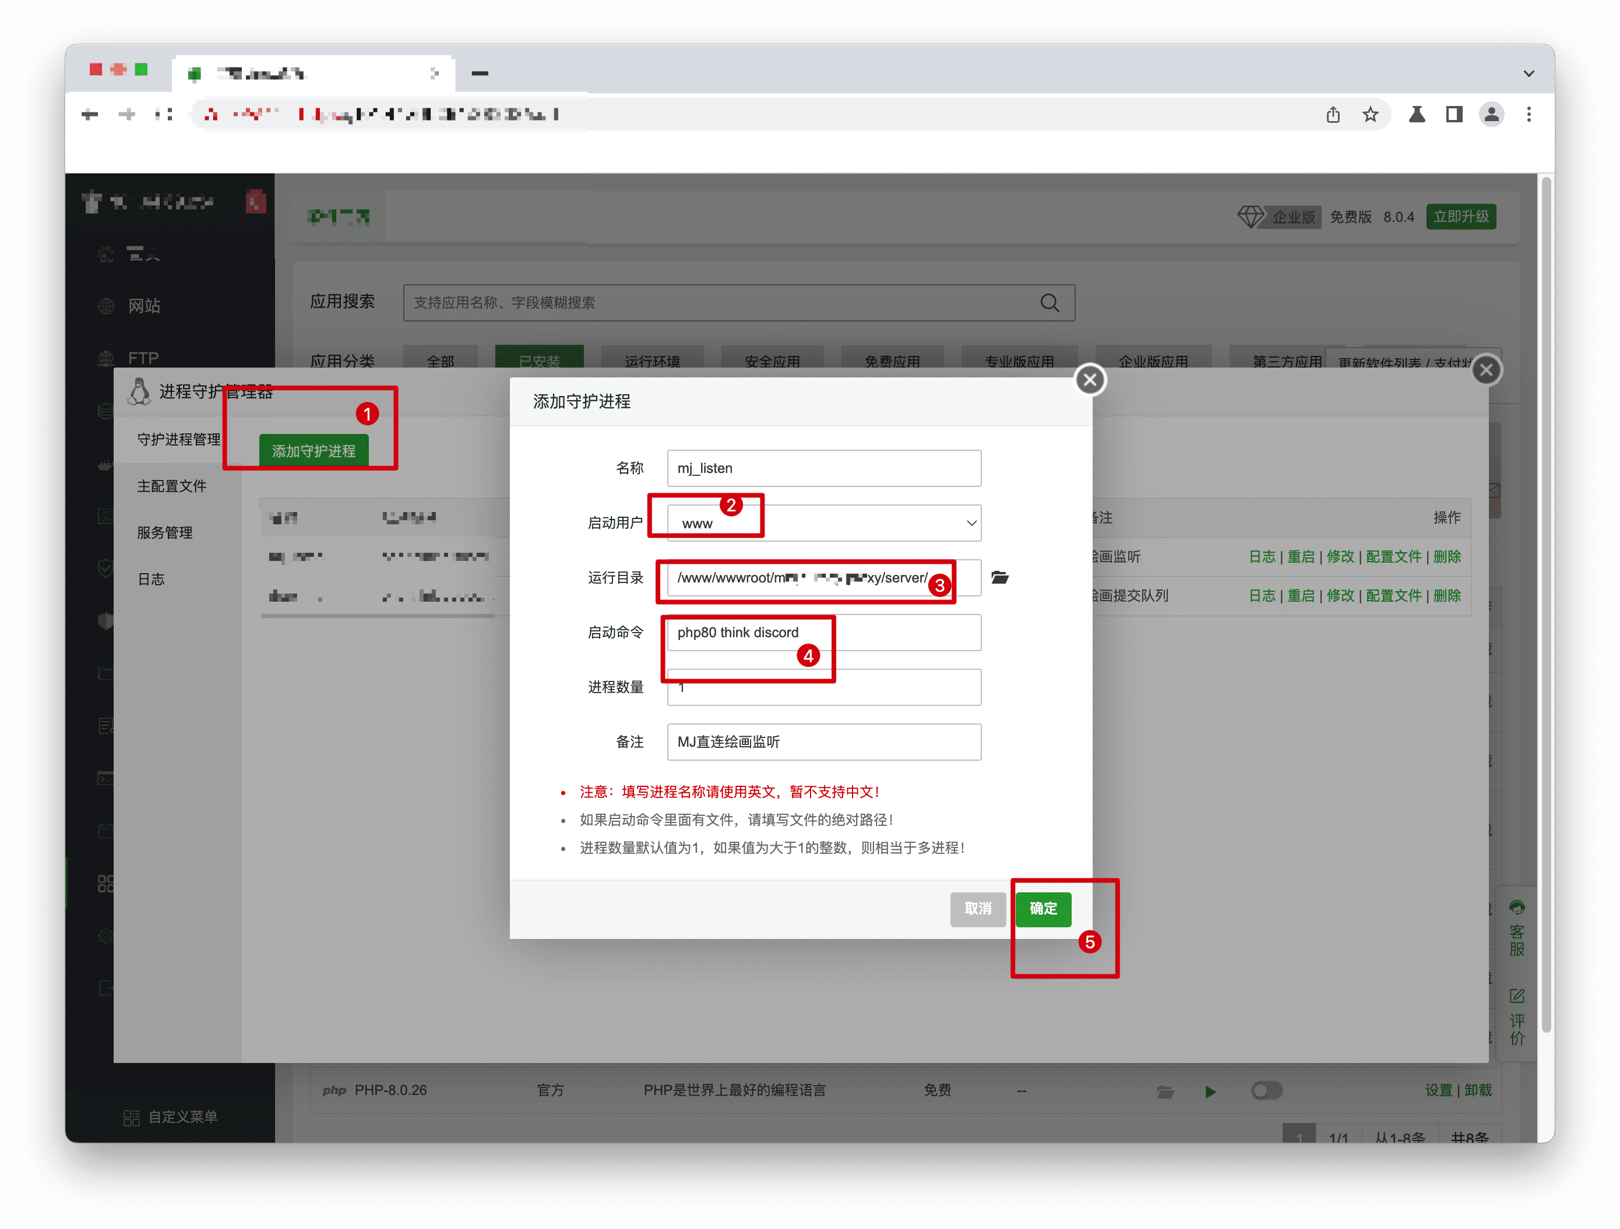
Task: Click 运行目录 path input field
Action: click(824, 578)
